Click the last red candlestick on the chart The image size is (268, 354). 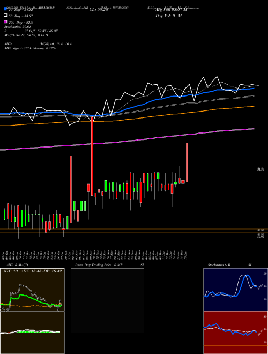pos(187,163)
